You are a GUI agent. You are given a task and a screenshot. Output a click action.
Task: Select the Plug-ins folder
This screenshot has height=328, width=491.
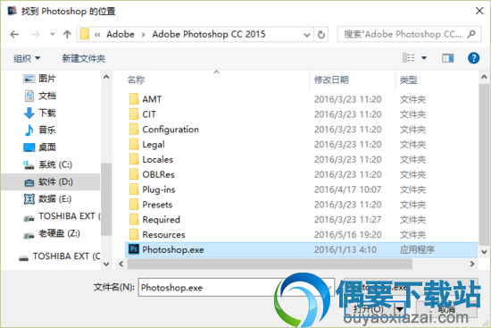pos(152,189)
